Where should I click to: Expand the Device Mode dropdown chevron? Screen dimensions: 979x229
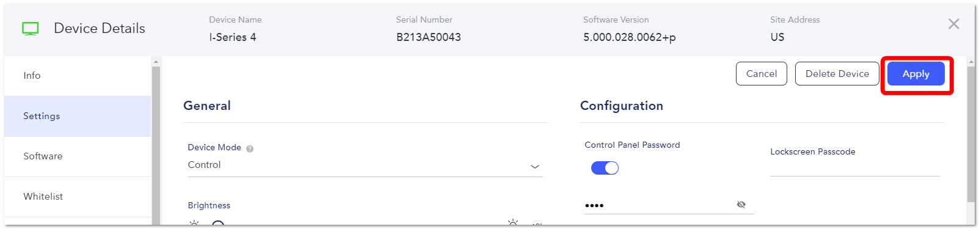(x=535, y=167)
